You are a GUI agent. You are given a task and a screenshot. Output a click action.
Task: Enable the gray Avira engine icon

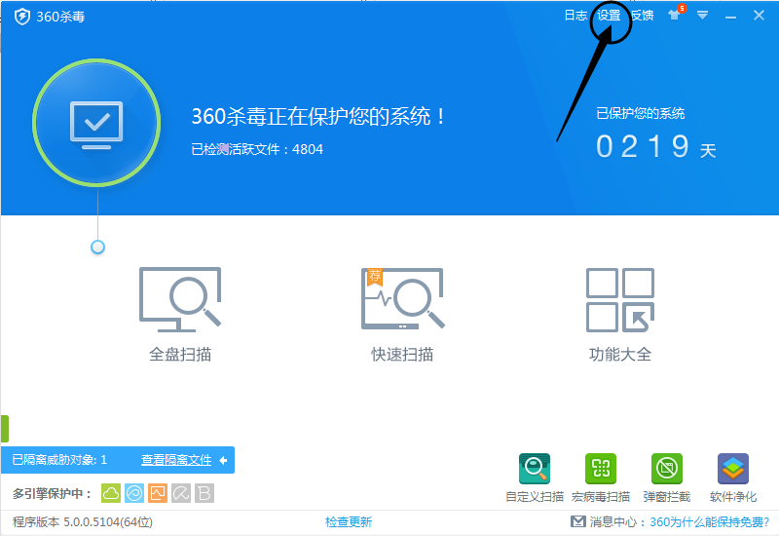(x=181, y=493)
